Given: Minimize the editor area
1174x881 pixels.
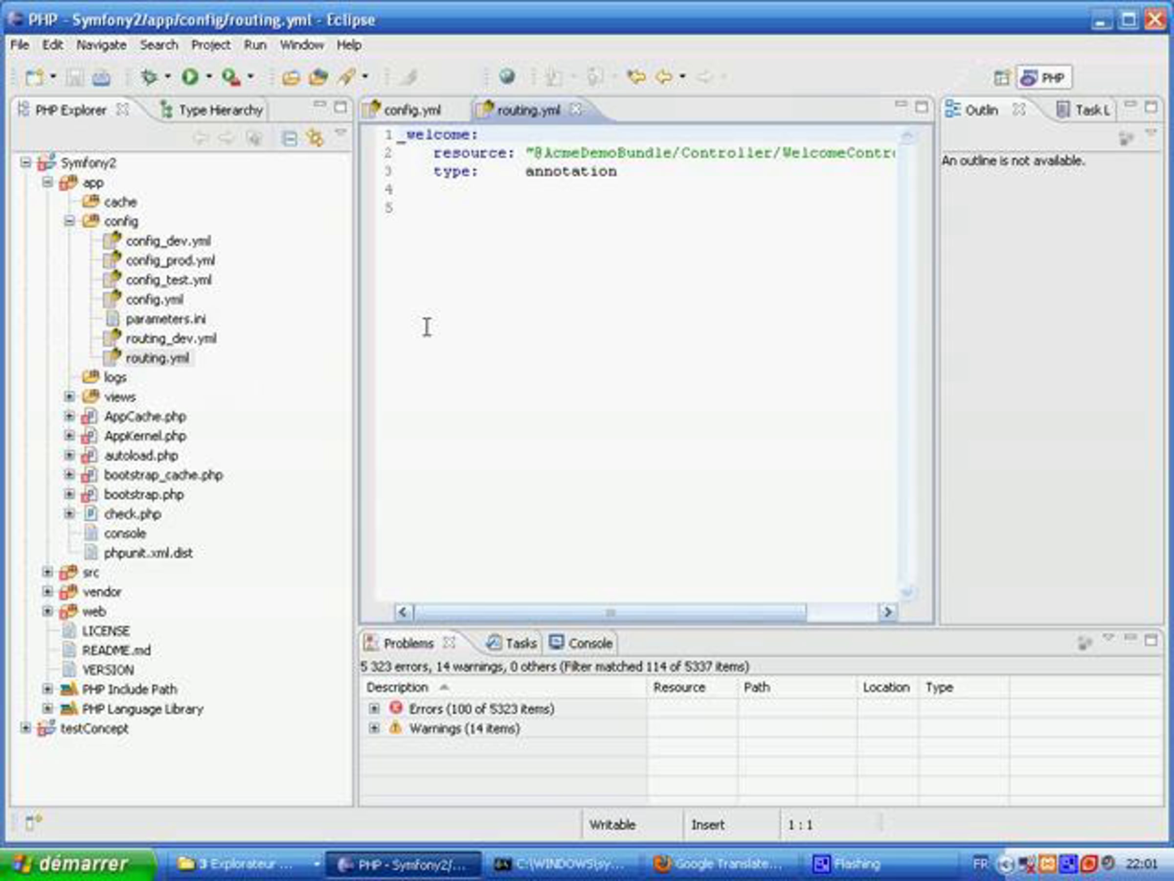Looking at the screenshot, I should point(901,105).
